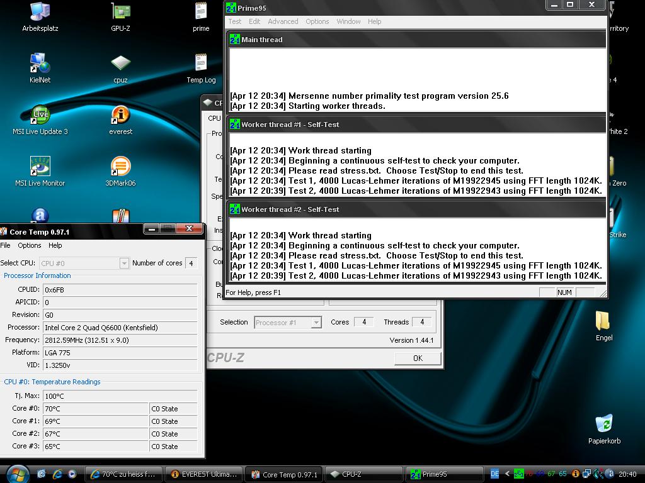Switch to EVEREST Ultimate taskbar button
This screenshot has height=483, width=645.
(205, 474)
